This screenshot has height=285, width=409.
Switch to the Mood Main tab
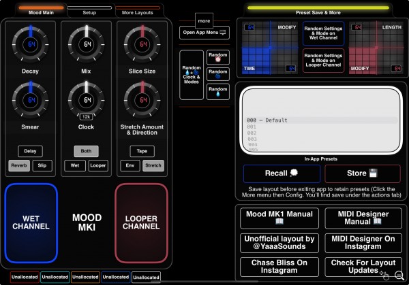[41, 10]
